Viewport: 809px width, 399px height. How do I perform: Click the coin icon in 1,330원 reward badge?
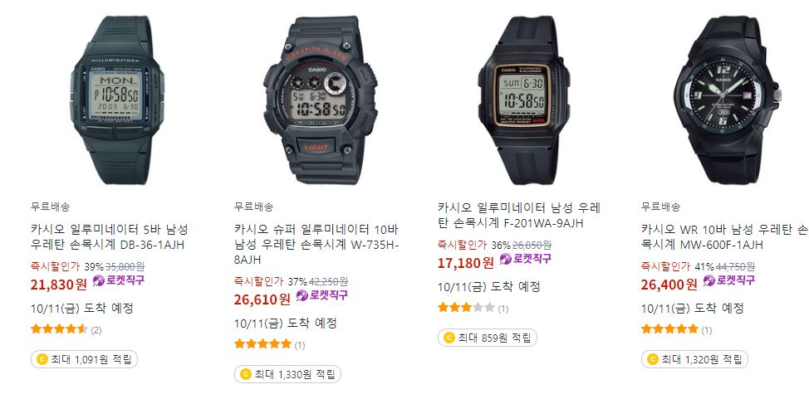(x=246, y=374)
